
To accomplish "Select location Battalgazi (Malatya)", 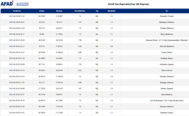I will [167, 22].
